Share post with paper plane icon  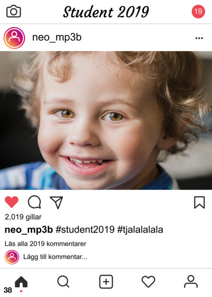click(56, 202)
